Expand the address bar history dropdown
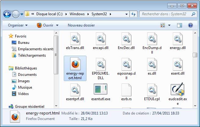 pyautogui.click(x=126, y=14)
